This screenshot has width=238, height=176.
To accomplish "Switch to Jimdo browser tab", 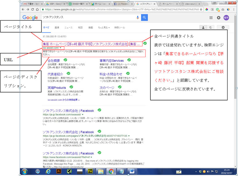I will pos(78,4).
